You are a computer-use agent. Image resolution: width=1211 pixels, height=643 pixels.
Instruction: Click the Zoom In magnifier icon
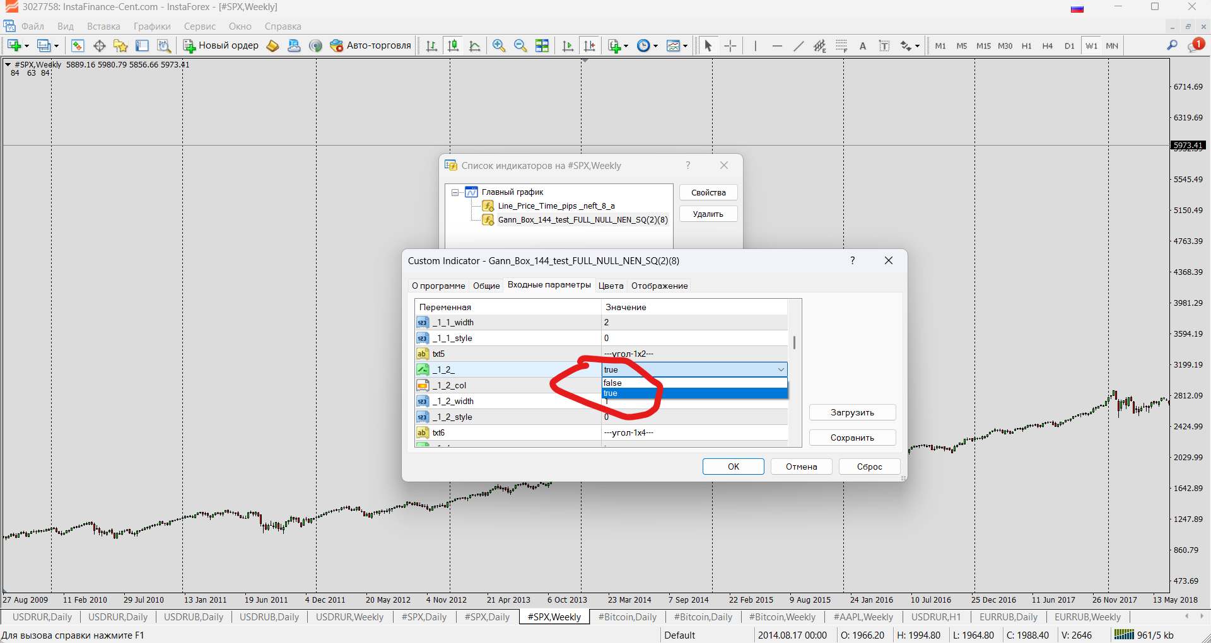pyautogui.click(x=499, y=45)
